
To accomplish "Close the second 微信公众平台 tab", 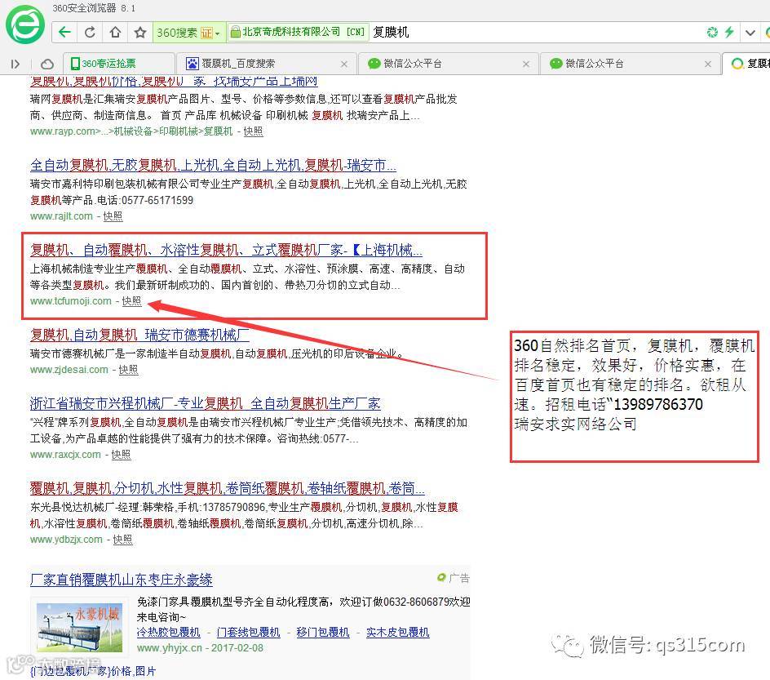I will [x=708, y=64].
